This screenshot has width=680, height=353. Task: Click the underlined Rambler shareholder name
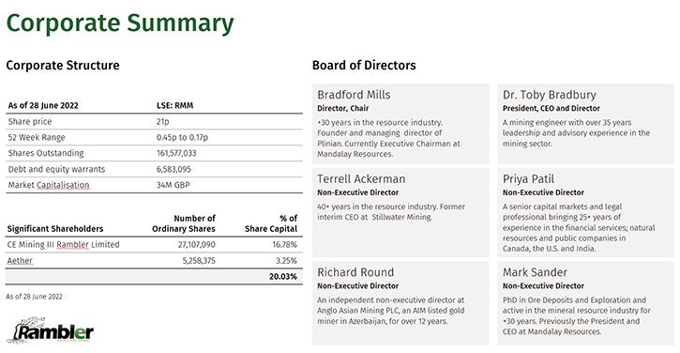(72, 245)
